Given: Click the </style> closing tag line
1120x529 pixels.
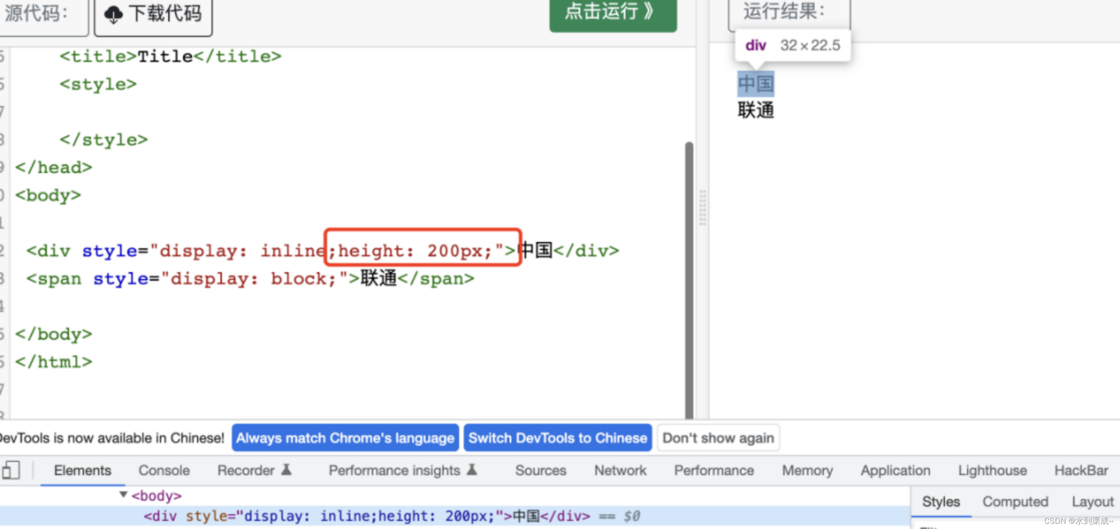Looking at the screenshot, I should pos(104,139).
